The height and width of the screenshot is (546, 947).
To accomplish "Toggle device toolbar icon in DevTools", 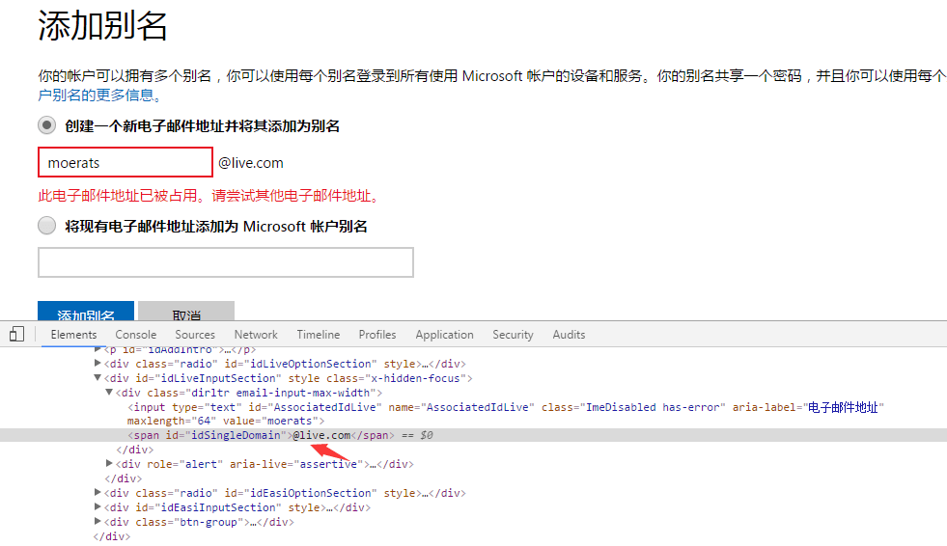I will click(x=17, y=334).
